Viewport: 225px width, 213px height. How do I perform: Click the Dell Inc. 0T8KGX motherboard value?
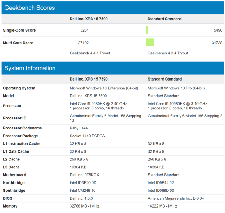85,175
